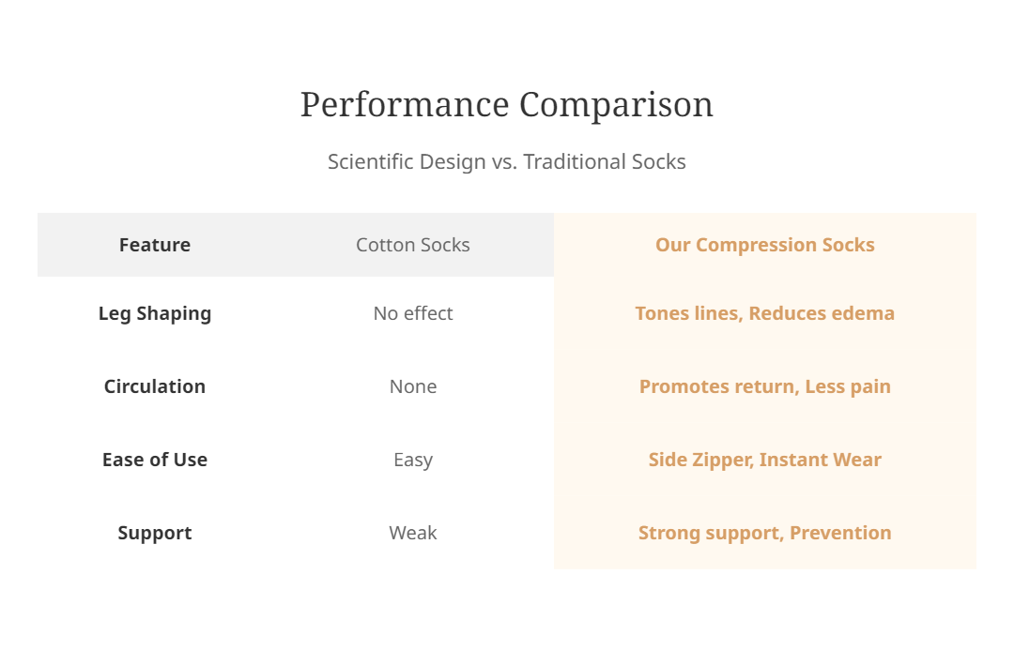Click the Circulation row label
The height and width of the screenshot is (650, 1014).
[x=155, y=386]
